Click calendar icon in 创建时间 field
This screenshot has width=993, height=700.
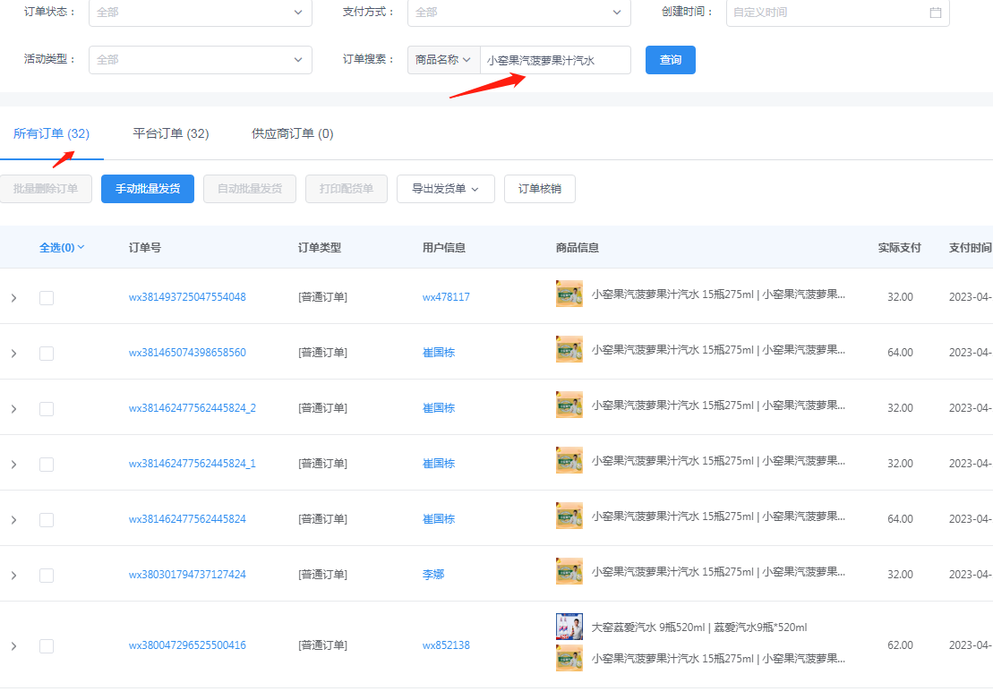(x=935, y=13)
